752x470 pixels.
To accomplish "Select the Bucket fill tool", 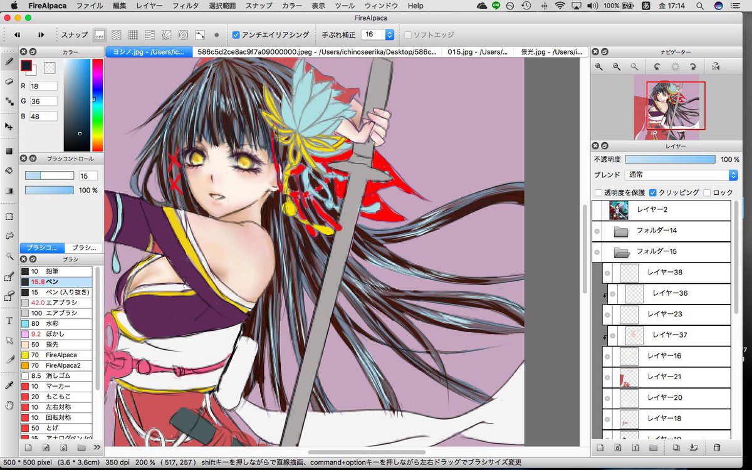I will point(9,170).
